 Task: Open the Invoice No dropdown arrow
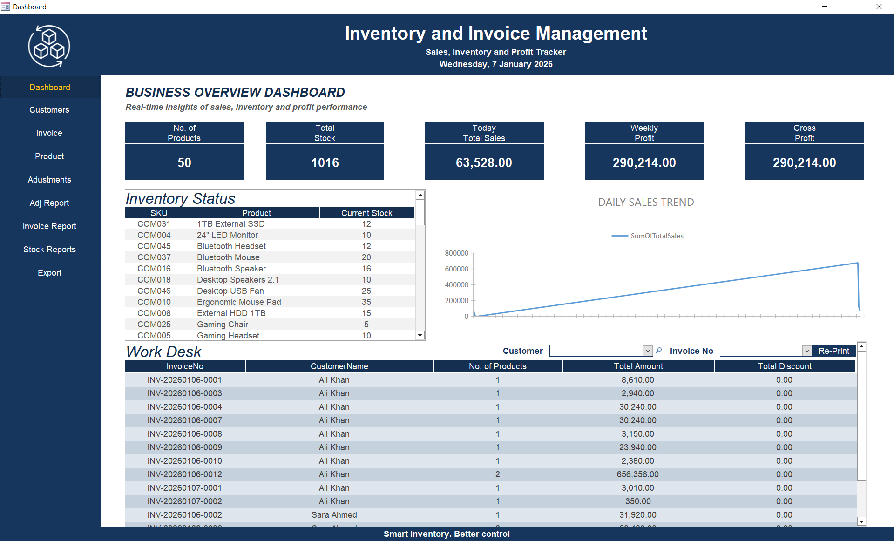[807, 351]
